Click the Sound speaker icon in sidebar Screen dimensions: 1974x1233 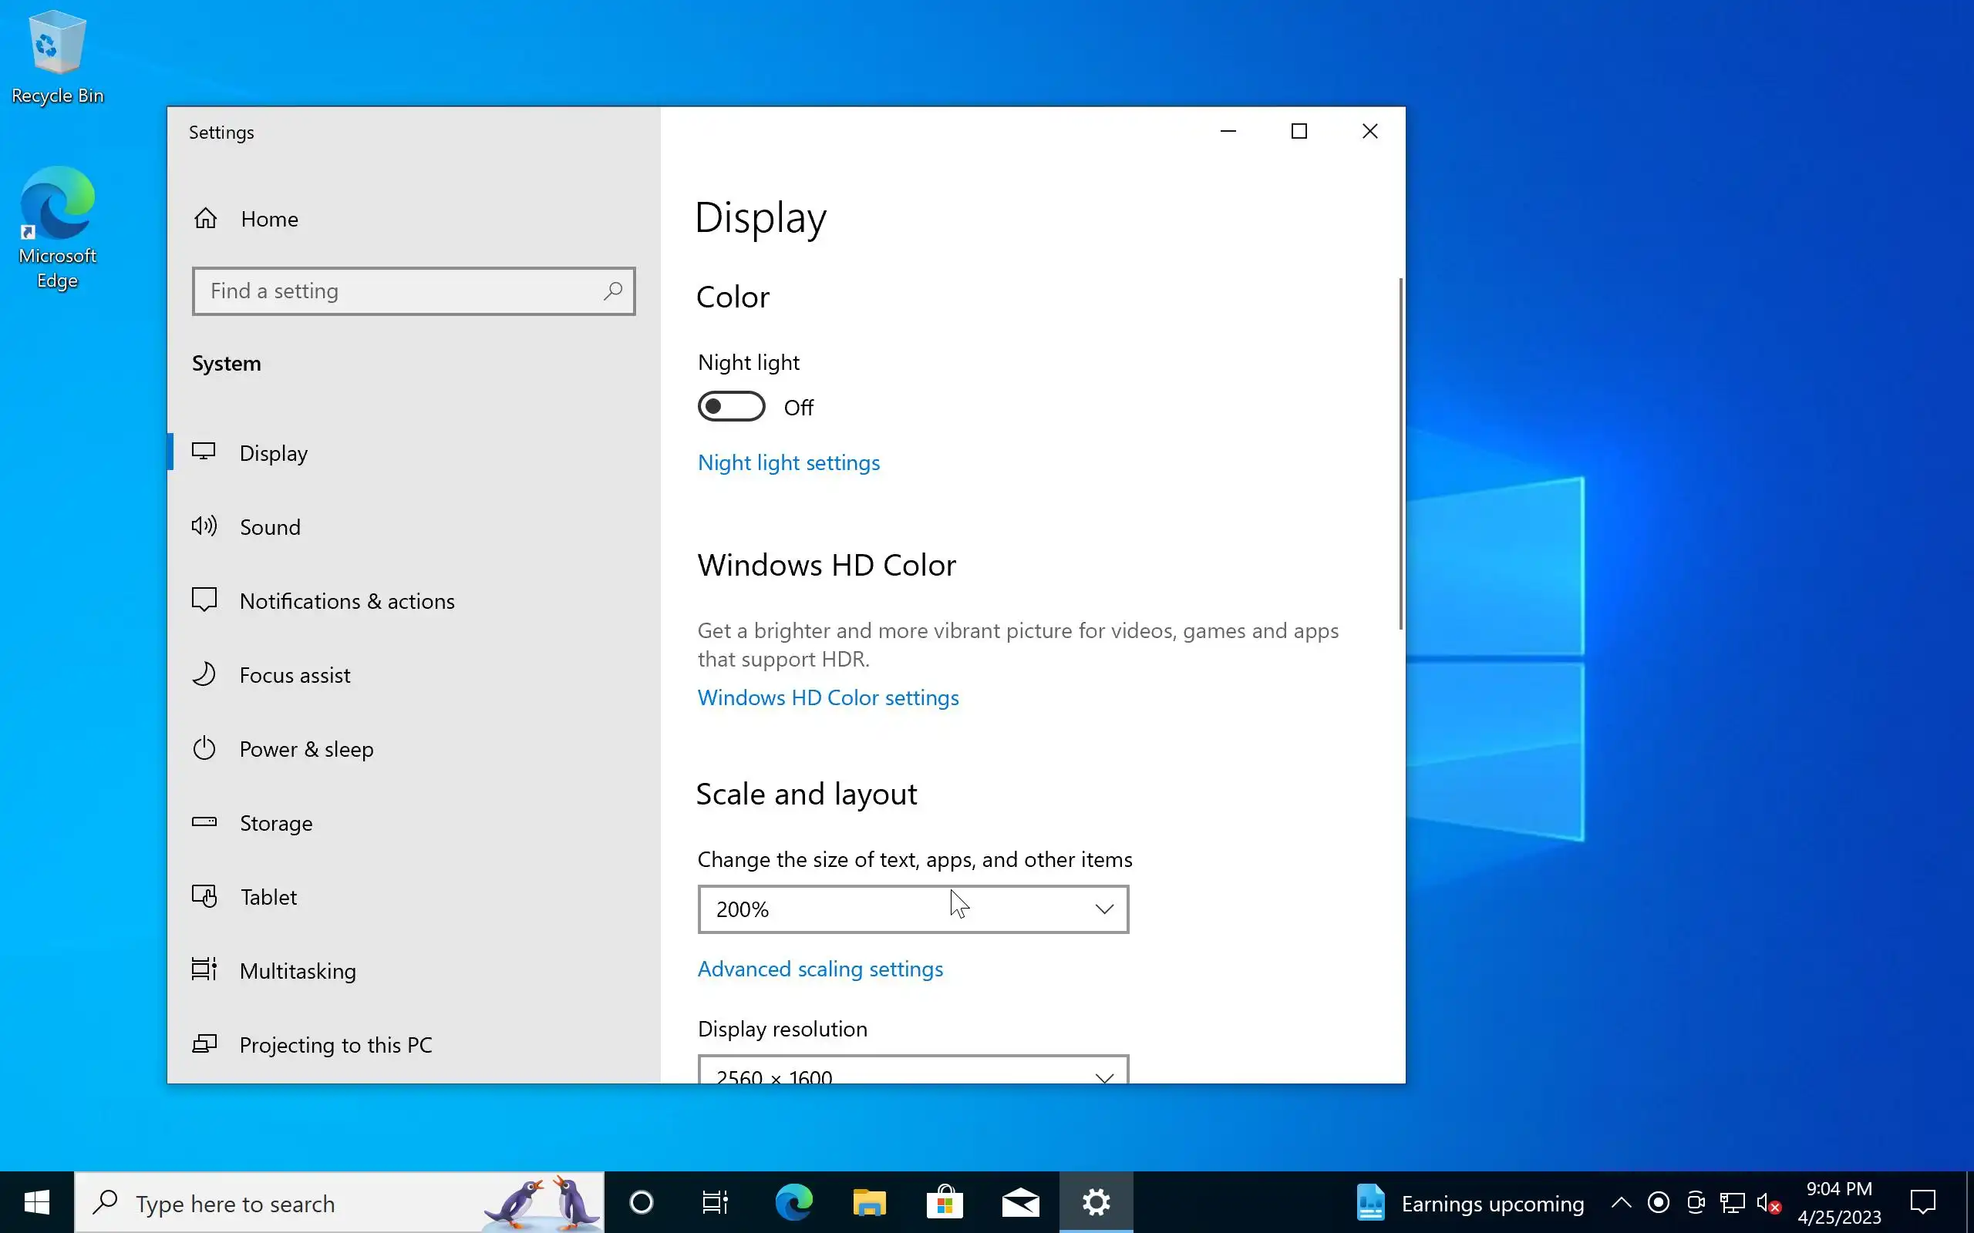tap(204, 526)
